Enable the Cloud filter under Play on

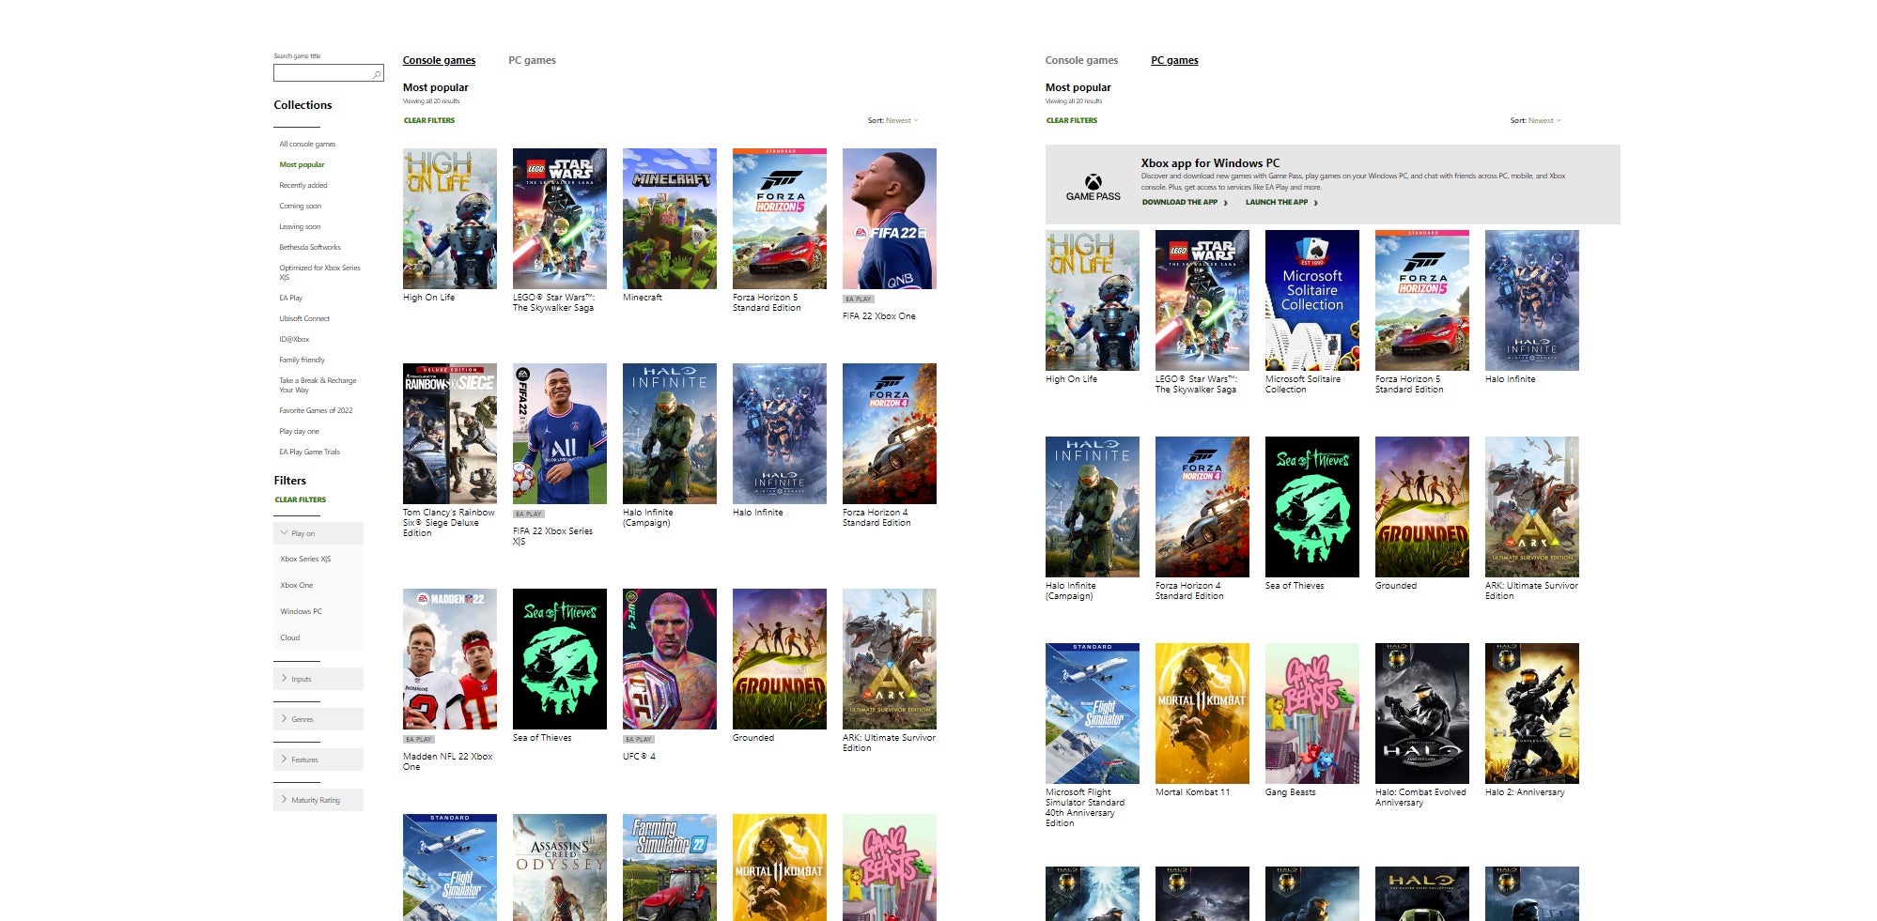[x=289, y=637]
